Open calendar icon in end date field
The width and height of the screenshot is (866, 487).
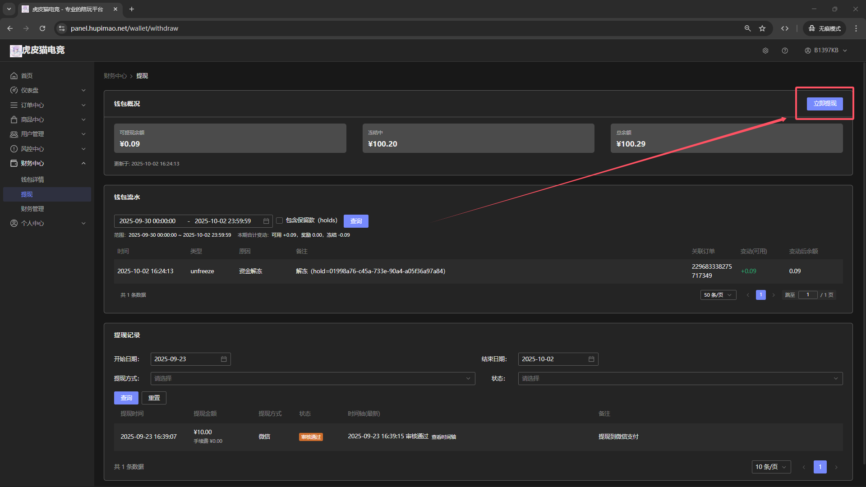click(x=591, y=359)
